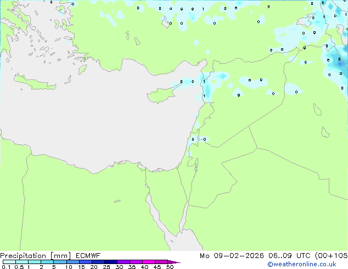
Task: Click the "10" legend label
Action: point(69,267)
